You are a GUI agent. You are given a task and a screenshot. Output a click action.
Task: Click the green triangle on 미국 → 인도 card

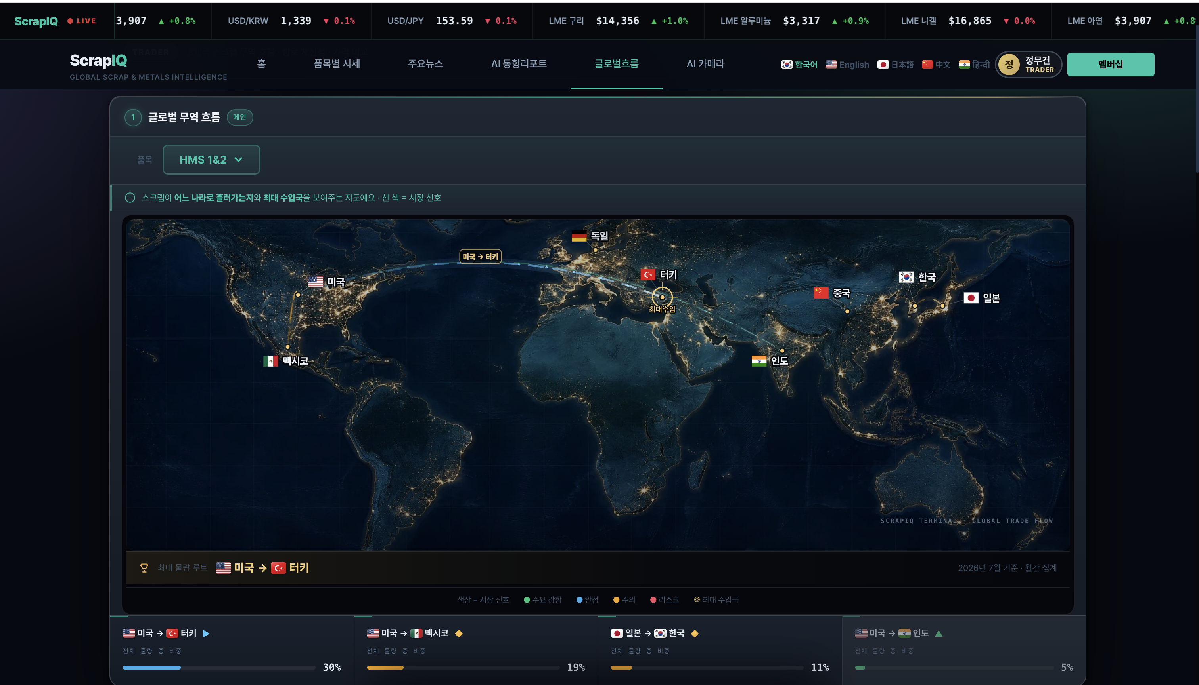point(939,633)
